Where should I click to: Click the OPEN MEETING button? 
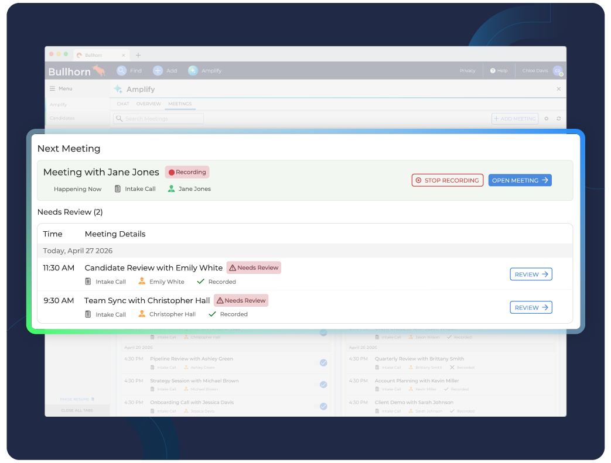click(520, 180)
